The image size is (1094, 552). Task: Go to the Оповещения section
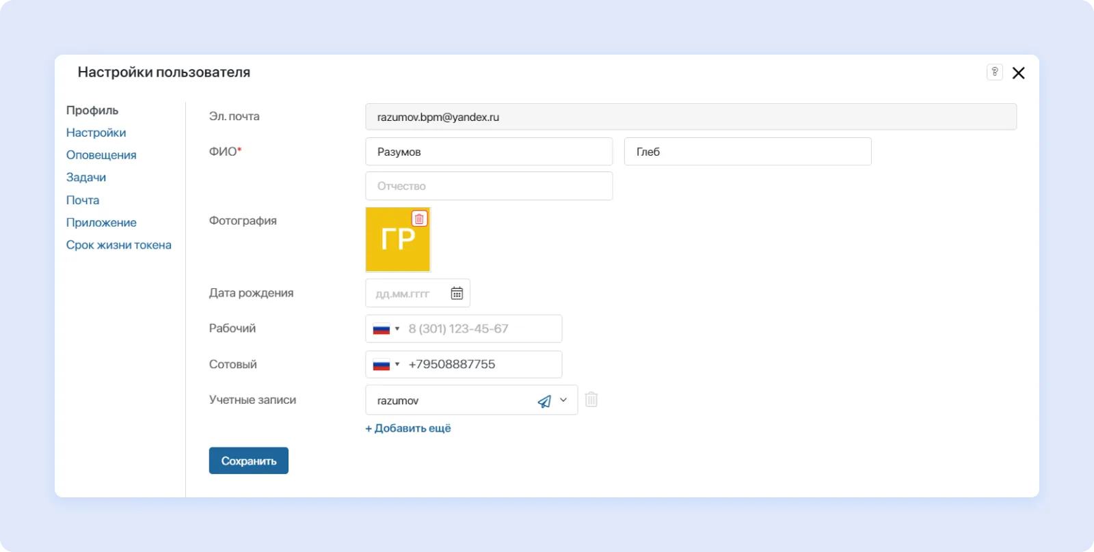tap(101, 155)
